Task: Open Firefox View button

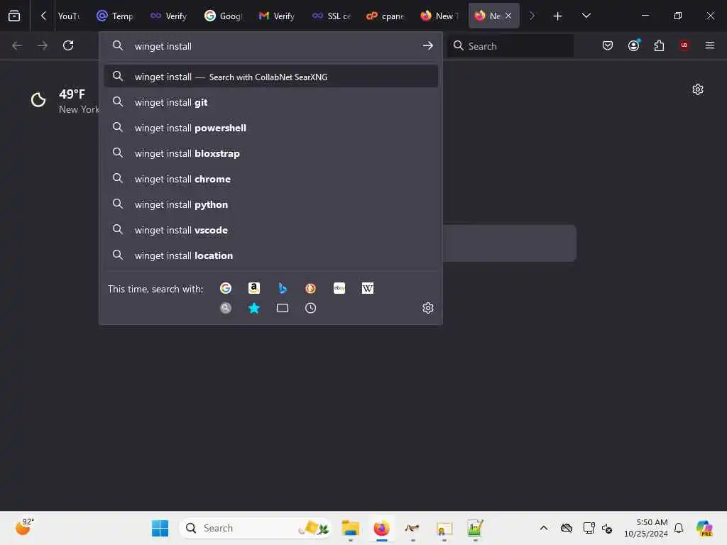Action: pyautogui.click(x=14, y=16)
